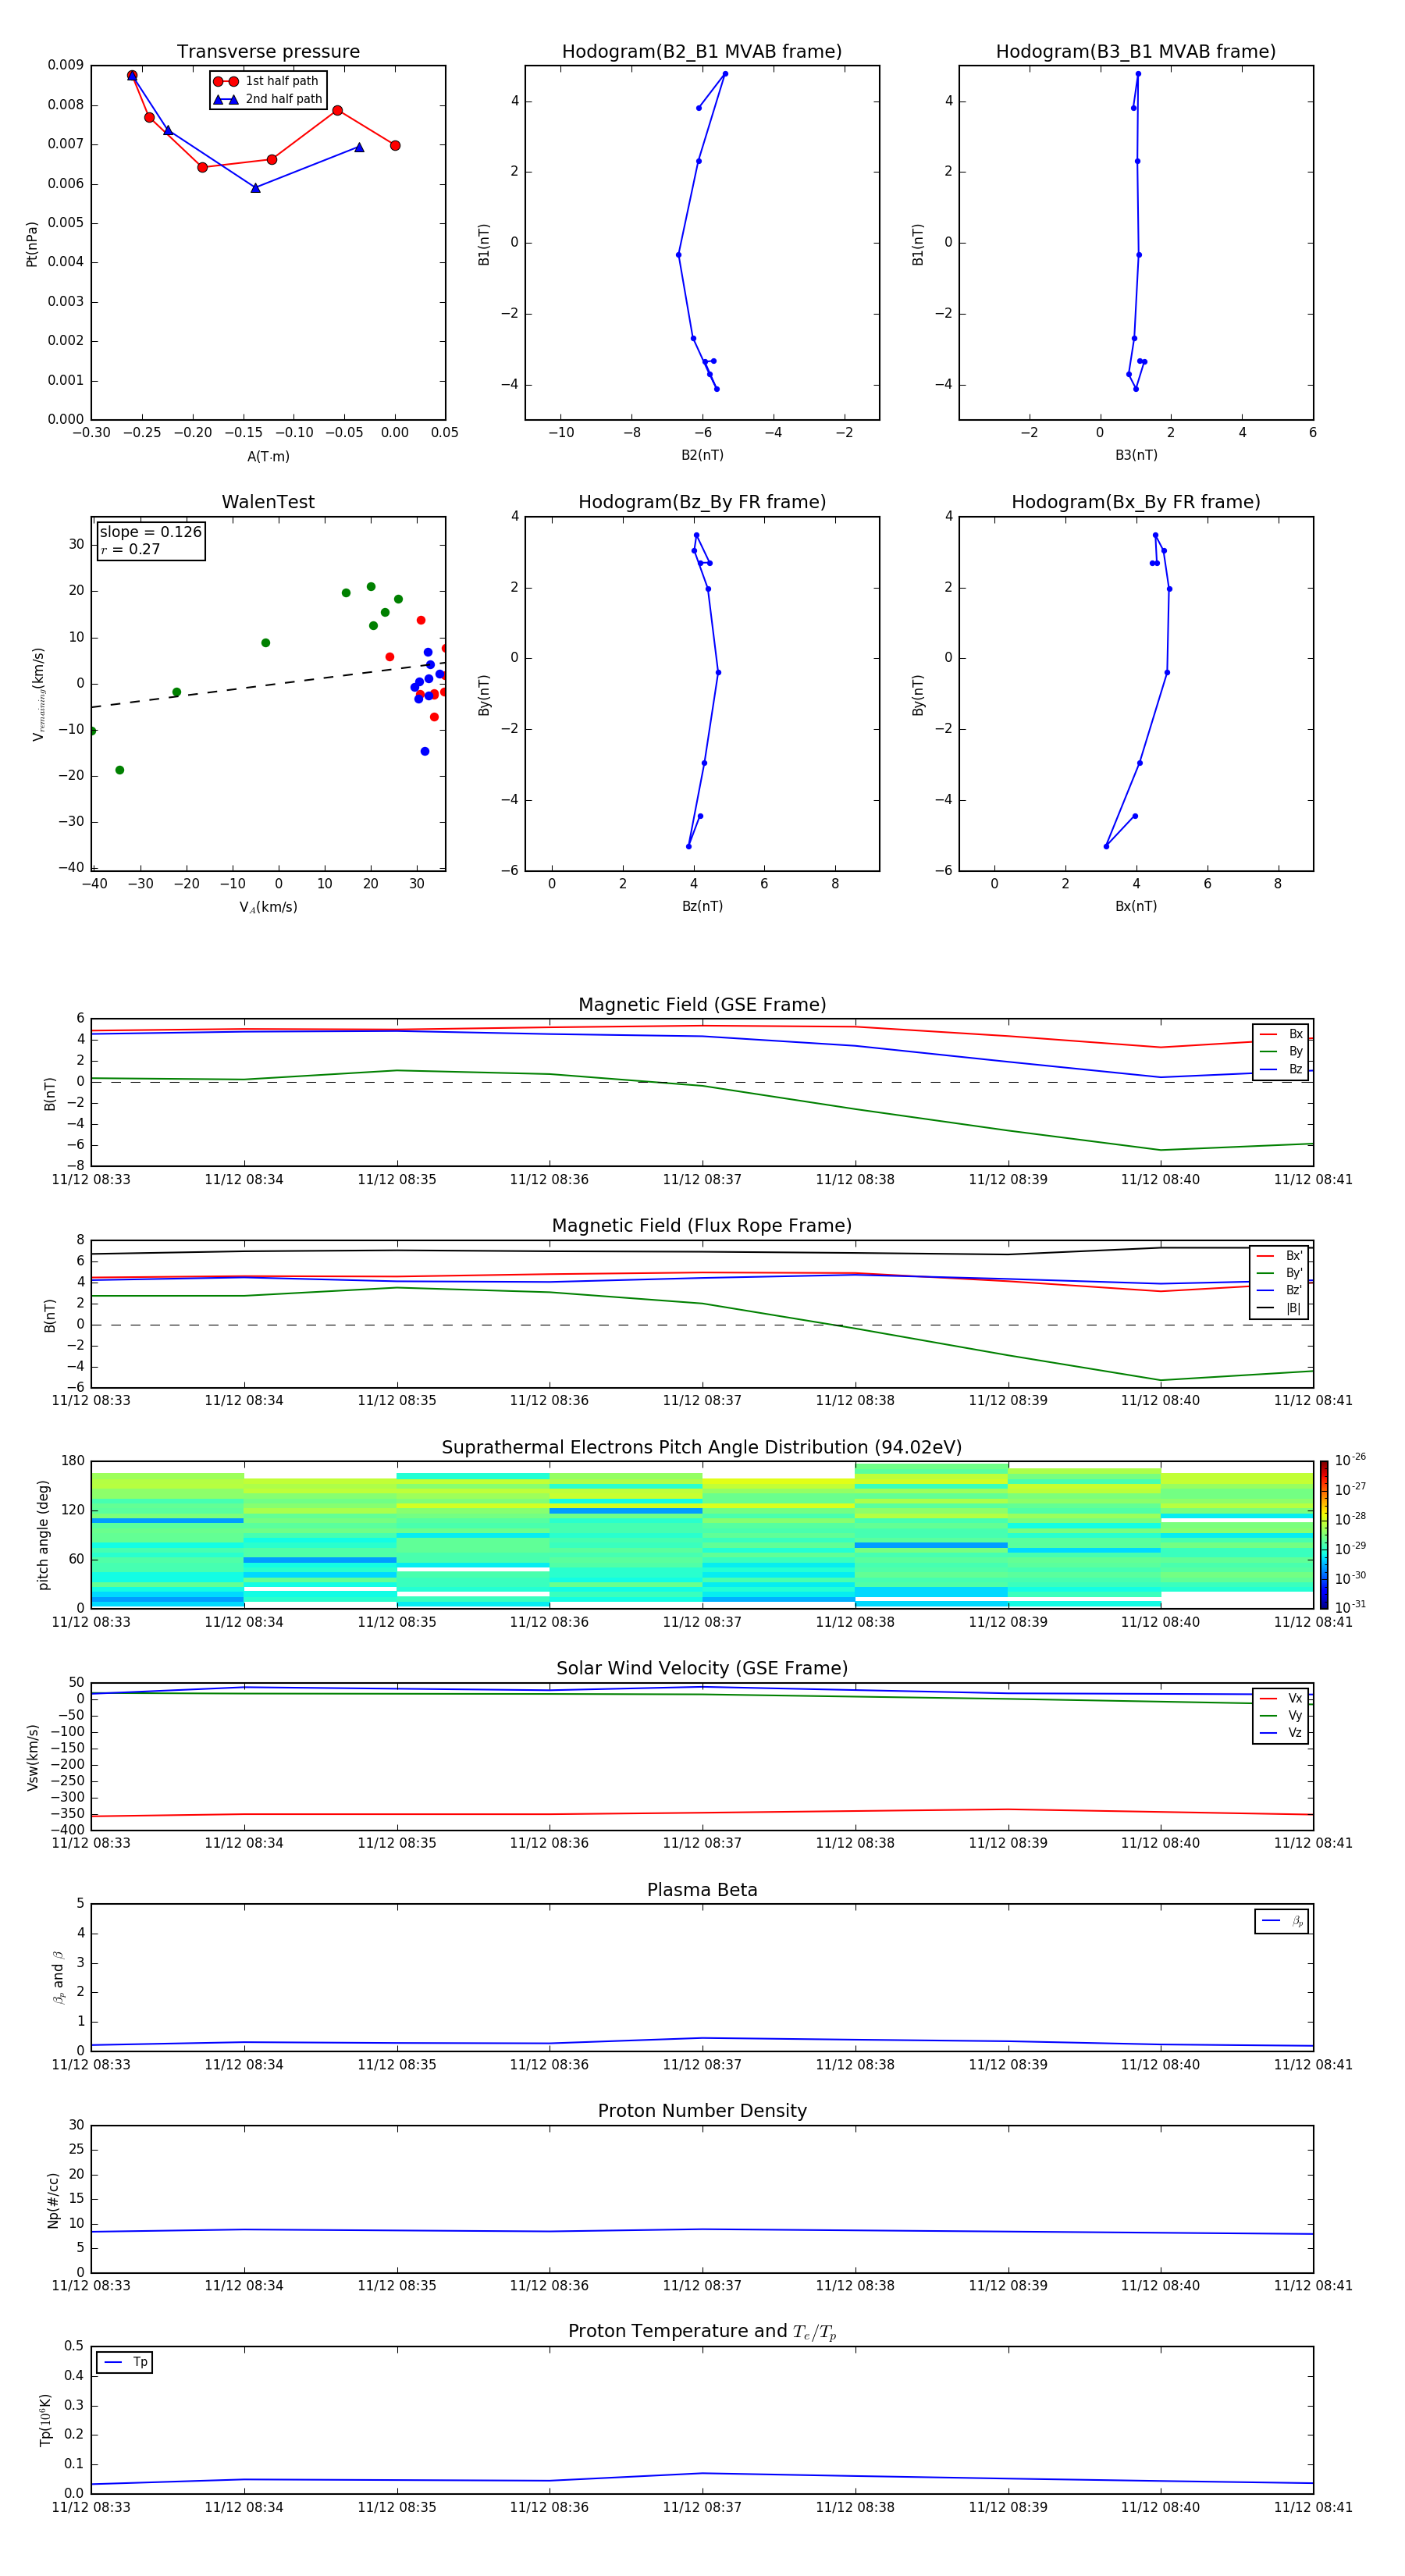Click the "Hodogram(Bx_By FR frame)" title

click(1136, 502)
